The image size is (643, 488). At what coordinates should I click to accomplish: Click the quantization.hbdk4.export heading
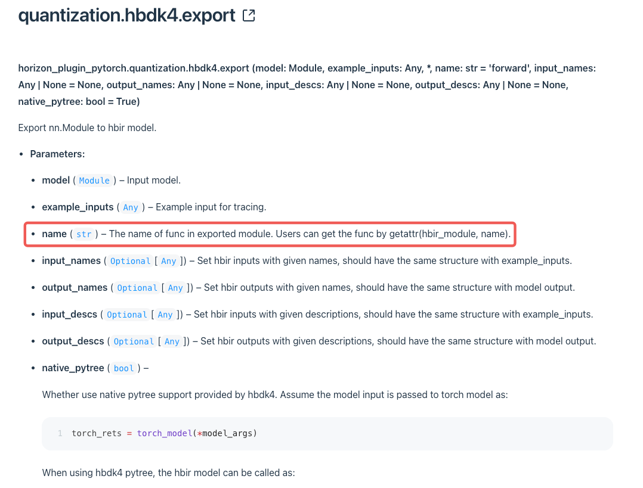(127, 15)
